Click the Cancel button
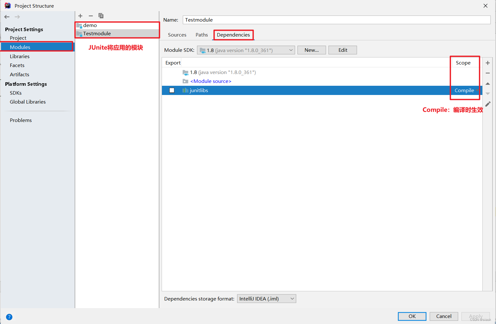The image size is (496, 324). (x=444, y=316)
